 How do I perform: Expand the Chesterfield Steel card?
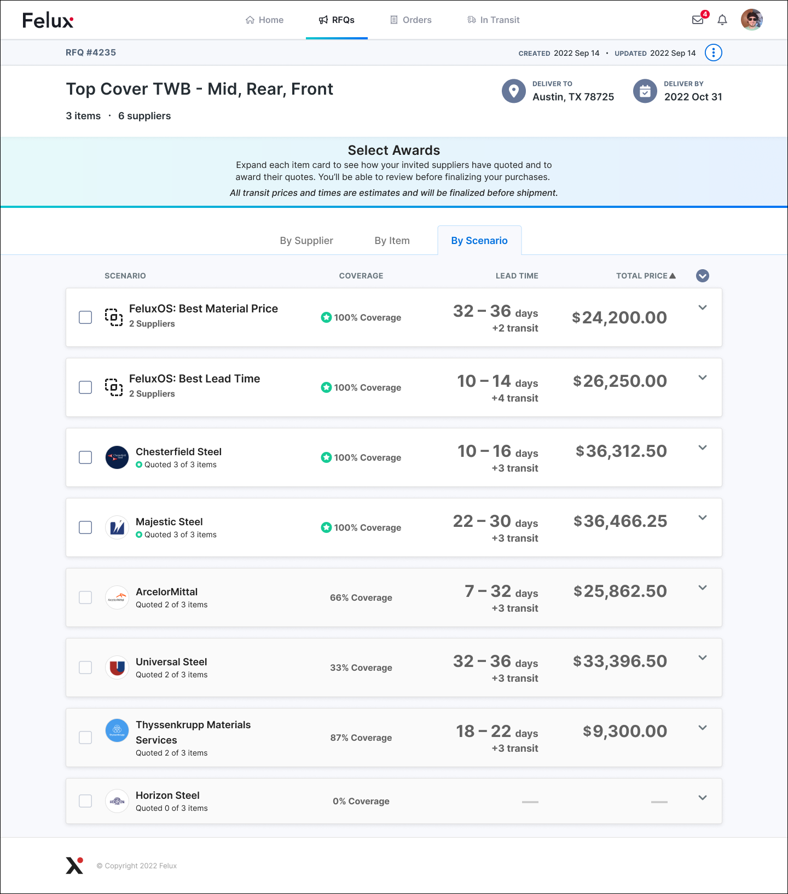(x=703, y=448)
